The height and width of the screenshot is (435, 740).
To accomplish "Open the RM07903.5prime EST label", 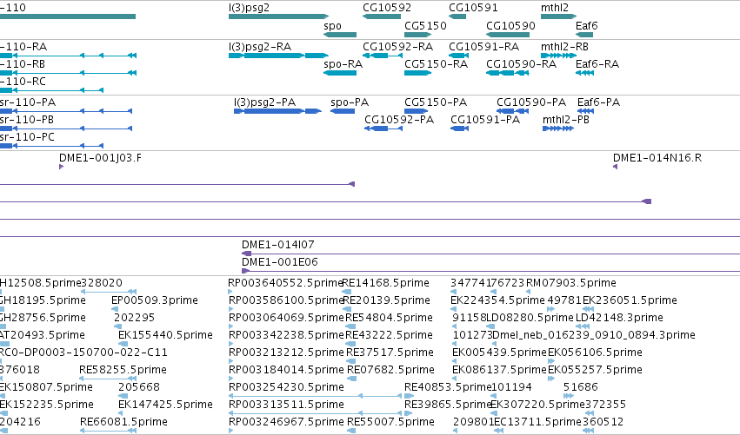I will point(571,283).
